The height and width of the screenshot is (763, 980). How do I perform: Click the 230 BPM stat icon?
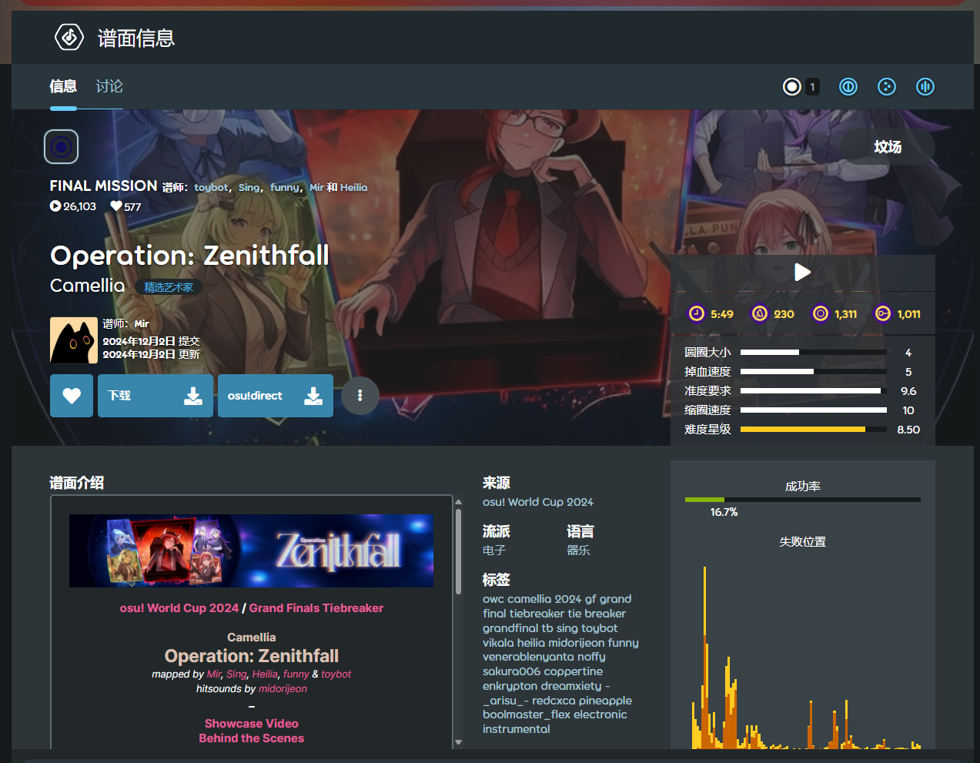(760, 313)
